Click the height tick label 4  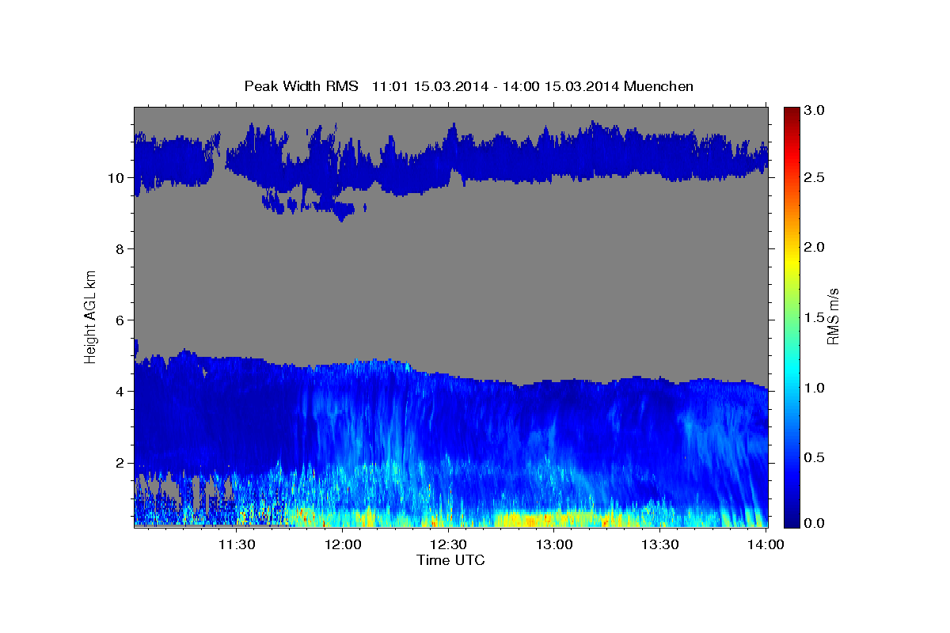119,392
